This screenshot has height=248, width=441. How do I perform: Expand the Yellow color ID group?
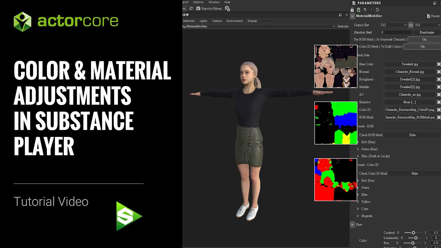(x=358, y=202)
